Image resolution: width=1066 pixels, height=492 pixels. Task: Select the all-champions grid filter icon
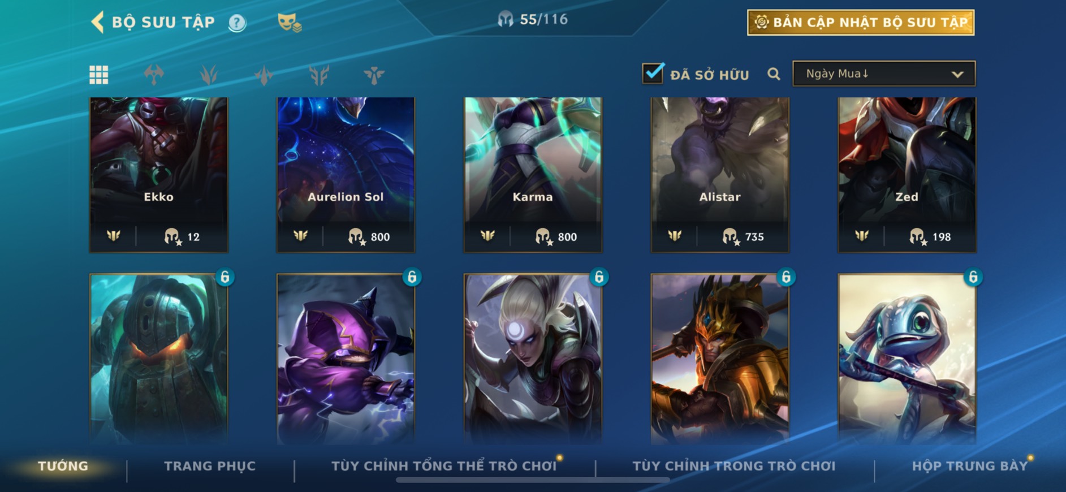click(98, 75)
